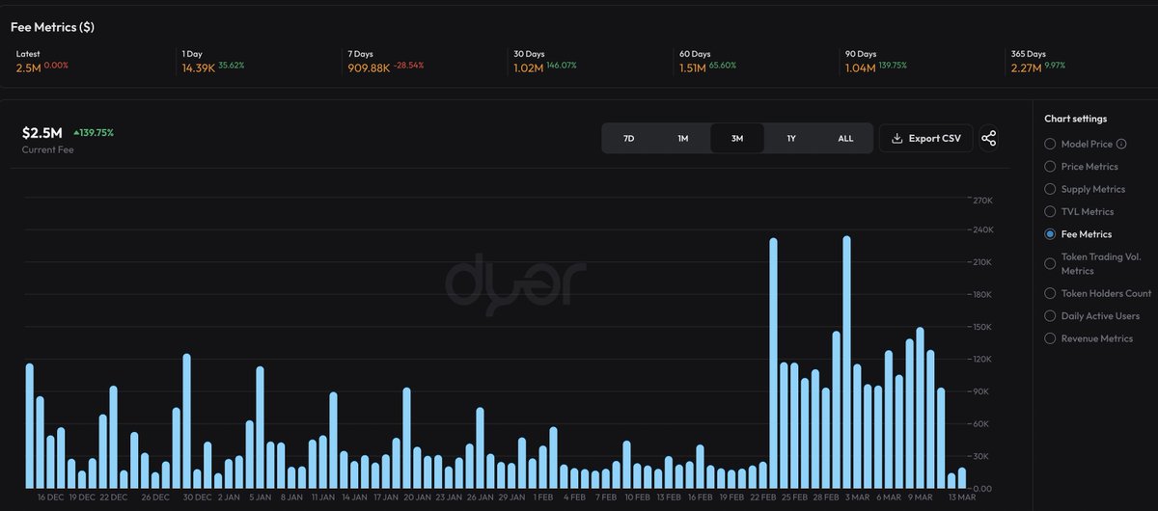Select the Fee Metrics radio button
Screen dimensions: 1158x511
point(1050,234)
